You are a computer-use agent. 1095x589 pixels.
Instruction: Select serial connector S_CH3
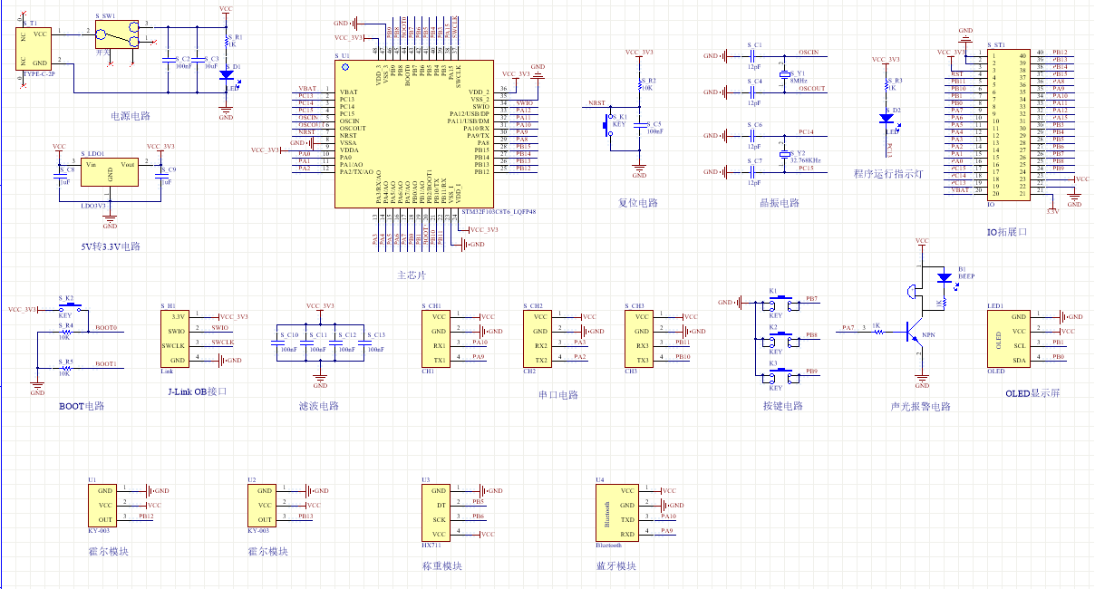[639, 339]
